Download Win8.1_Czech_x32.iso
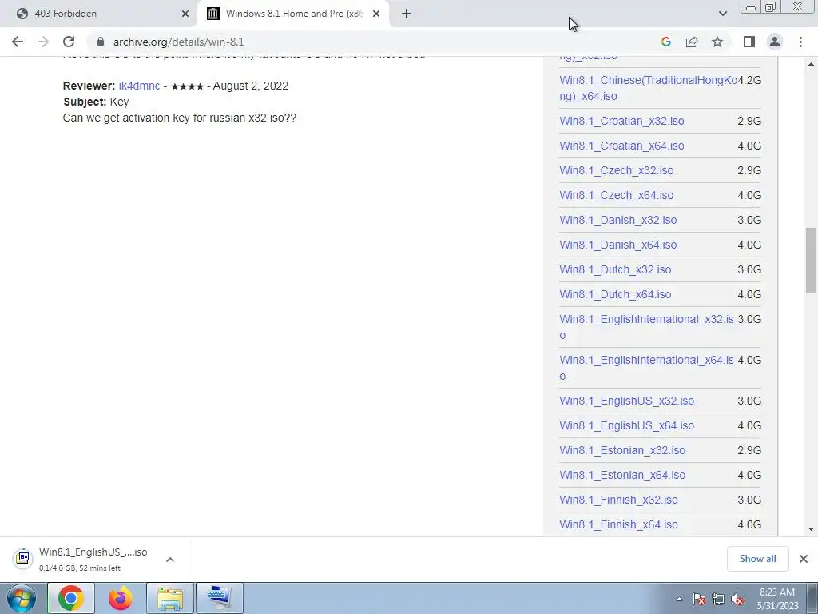The height and width of the screenshot is (614, 818). click(x=617, y=170)
